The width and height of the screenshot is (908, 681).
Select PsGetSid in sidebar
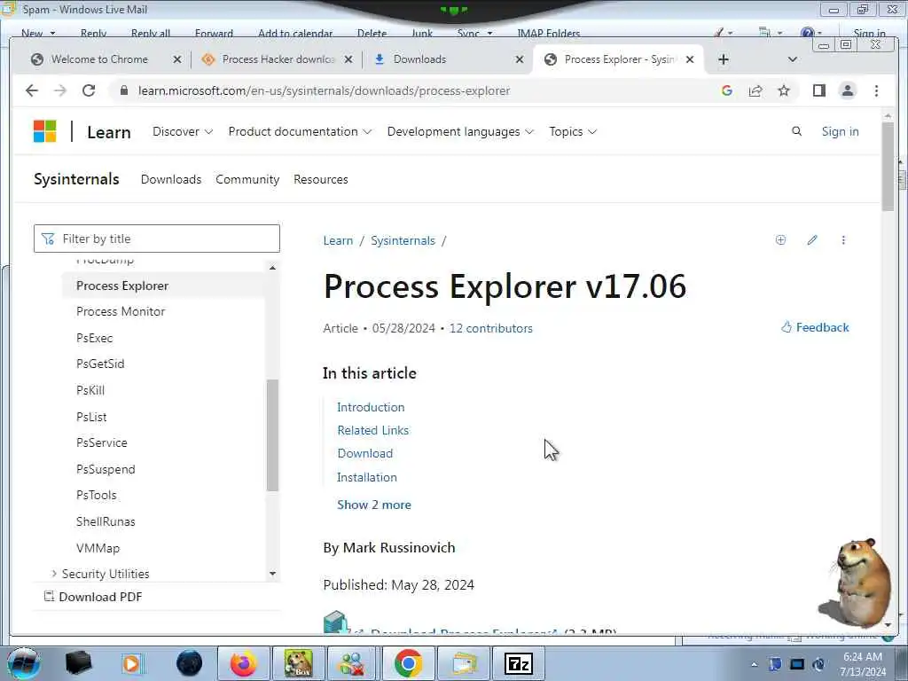click(x=100, y=364)
